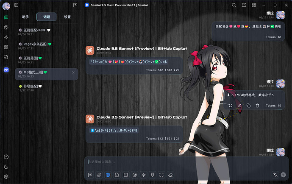Focus the message input field

click(x=186, y=162)
